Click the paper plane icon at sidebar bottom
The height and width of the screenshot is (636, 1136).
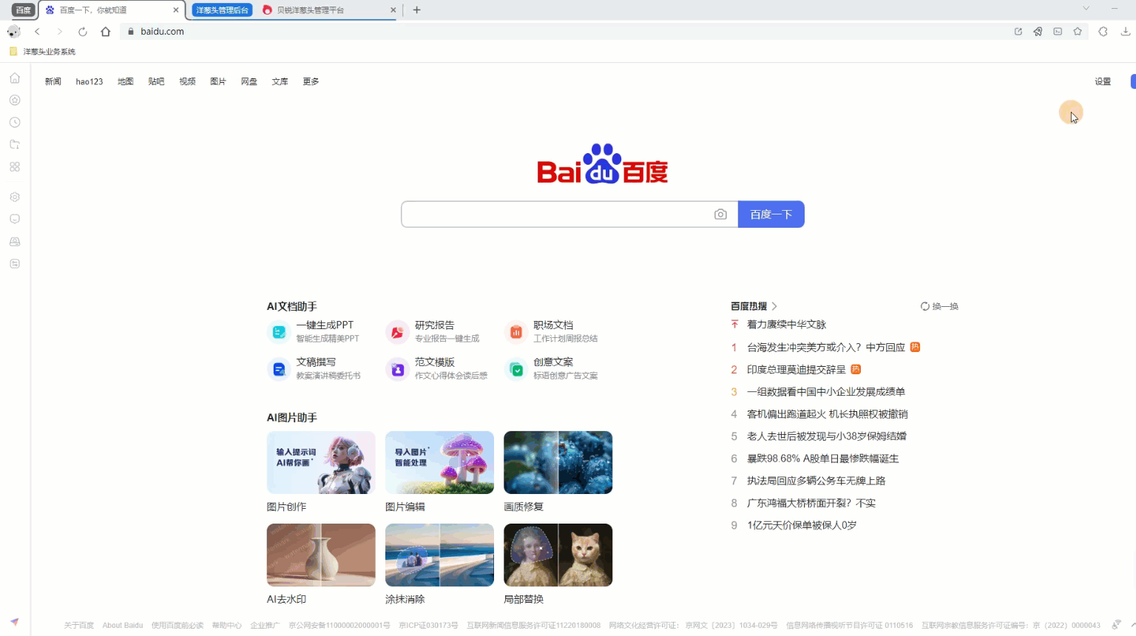[x=14, y=622]
